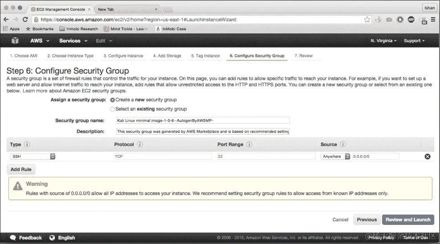440x244 pixels.
Task: Expand the Services menu
Action: coord(73,40)
